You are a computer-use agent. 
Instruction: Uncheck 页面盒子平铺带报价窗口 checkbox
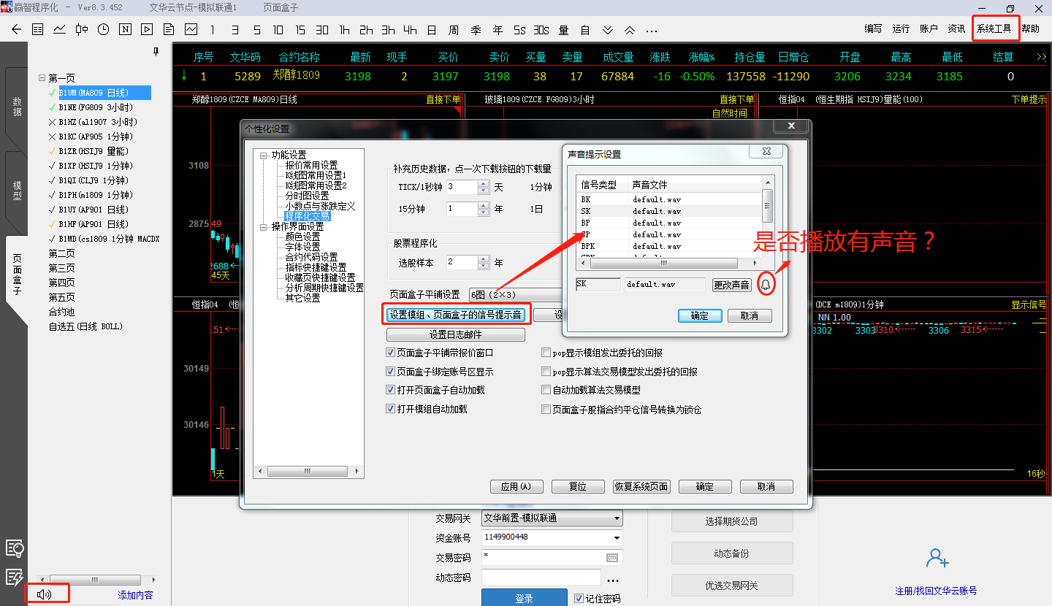point(390,353)
